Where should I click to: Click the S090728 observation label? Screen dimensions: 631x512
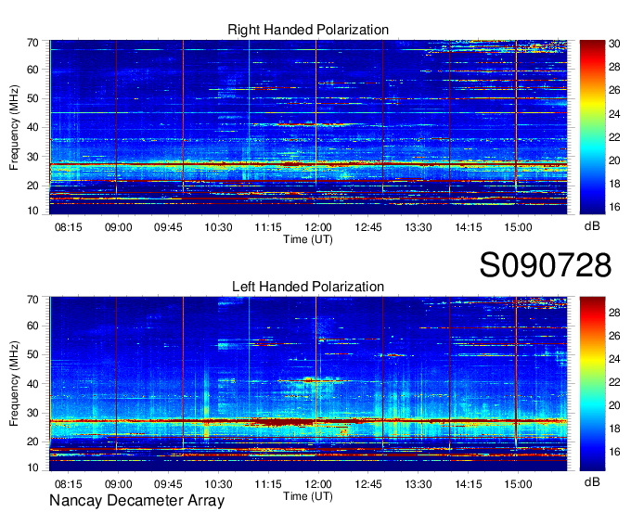(546, 264)
